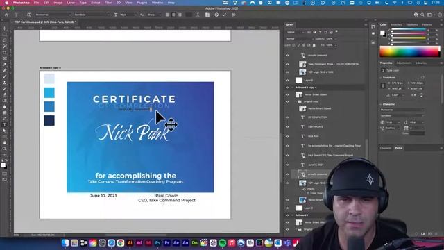Open Illustrator from the dock

tap(130, 243)
